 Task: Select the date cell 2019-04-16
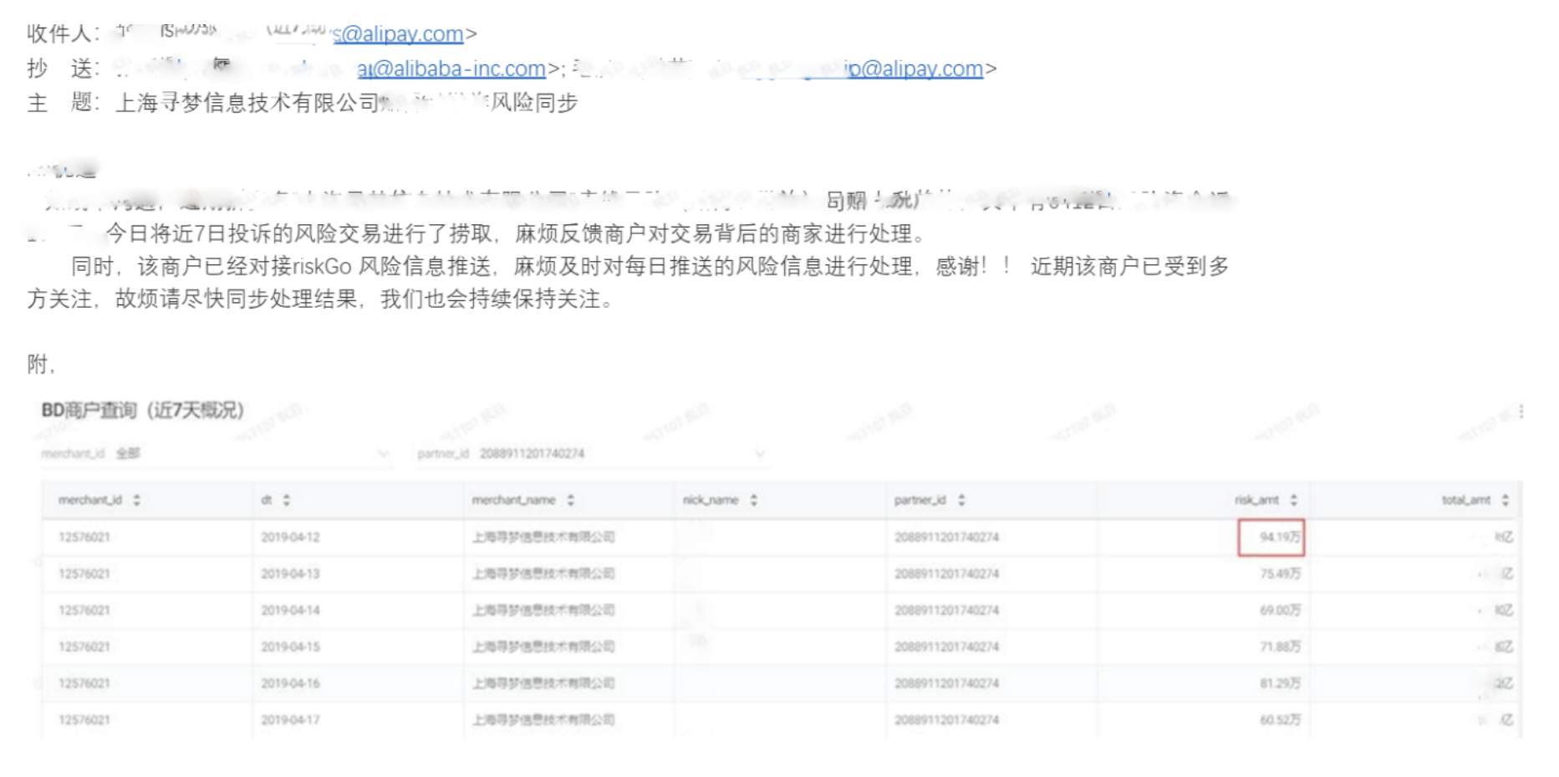click(290, 683)
